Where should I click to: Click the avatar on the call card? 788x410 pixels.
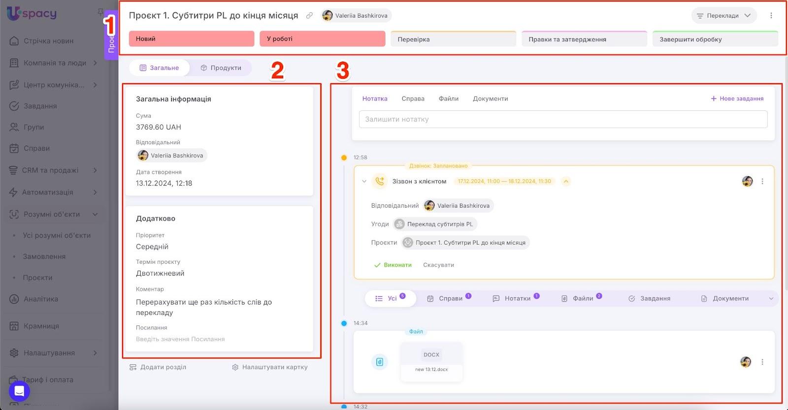pyautogui.click(x=747, y=181)
